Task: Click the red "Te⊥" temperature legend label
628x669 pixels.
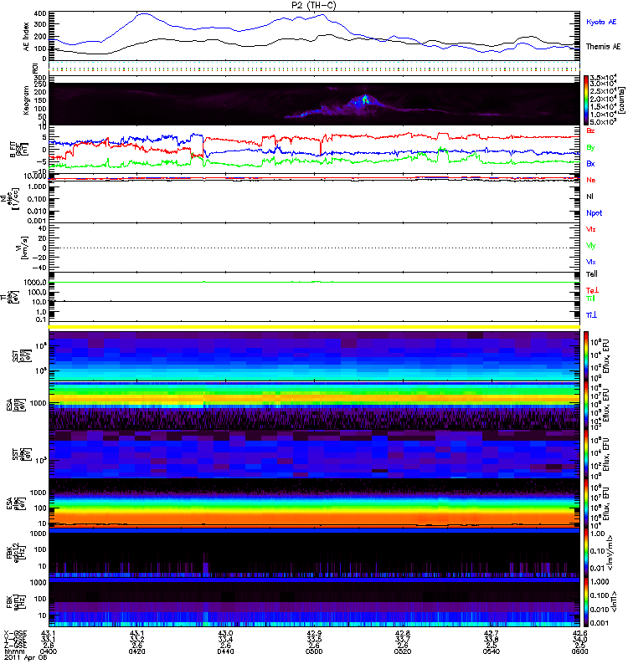Action: (592, 290)
